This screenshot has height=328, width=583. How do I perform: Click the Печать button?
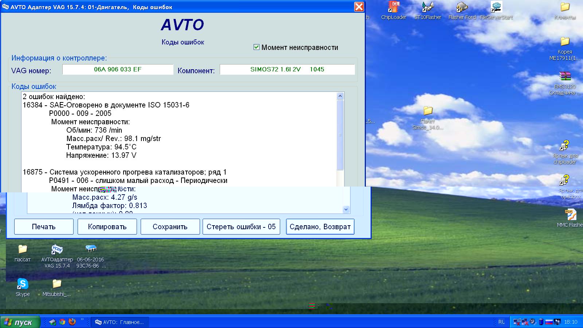pos(44,227)
